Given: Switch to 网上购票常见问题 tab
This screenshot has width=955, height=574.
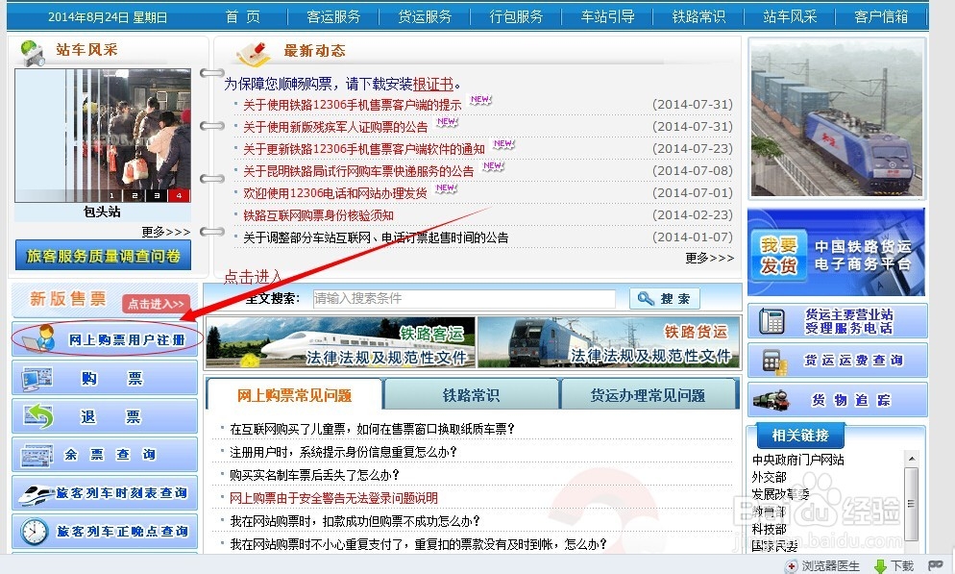Looking at the screenshot, I should pos(294,395).
